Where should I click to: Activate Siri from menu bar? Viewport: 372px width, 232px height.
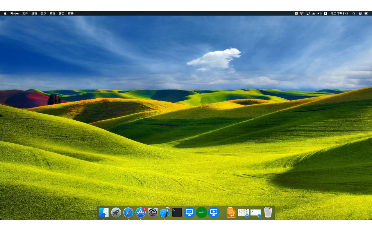[360, 13]
